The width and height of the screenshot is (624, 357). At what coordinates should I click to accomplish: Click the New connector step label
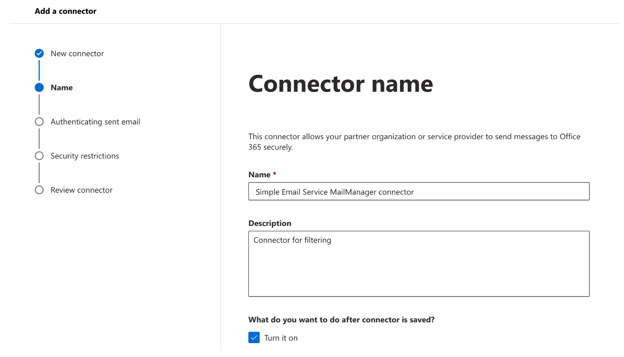tap(77, 53)
